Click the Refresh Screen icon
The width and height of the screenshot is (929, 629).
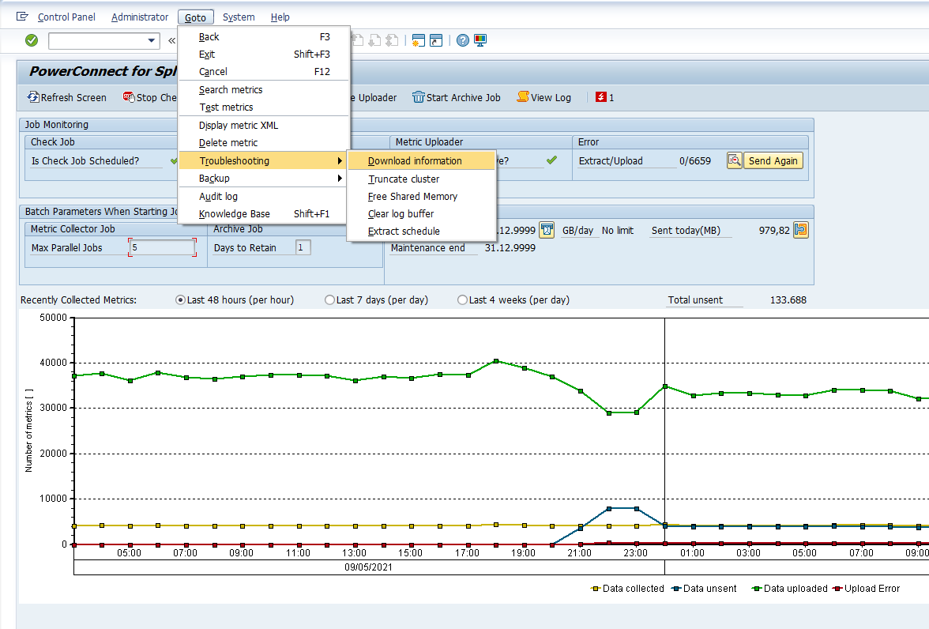[32, 97]
